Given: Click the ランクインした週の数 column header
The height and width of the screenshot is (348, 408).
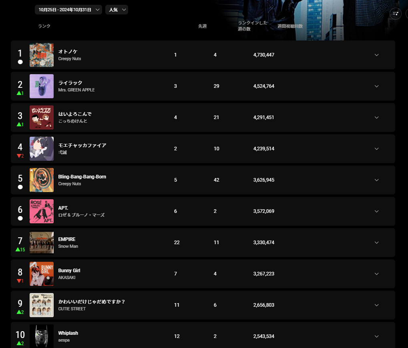Looking at the screenshot, I should click(253, 26).
